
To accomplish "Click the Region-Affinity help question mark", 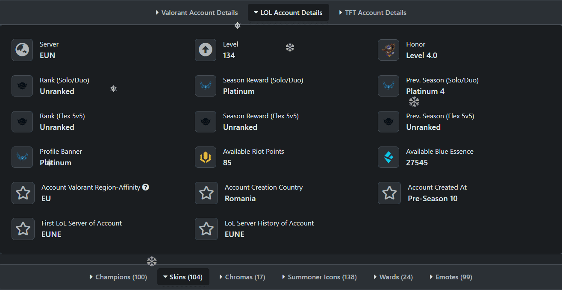I will 146,187.
